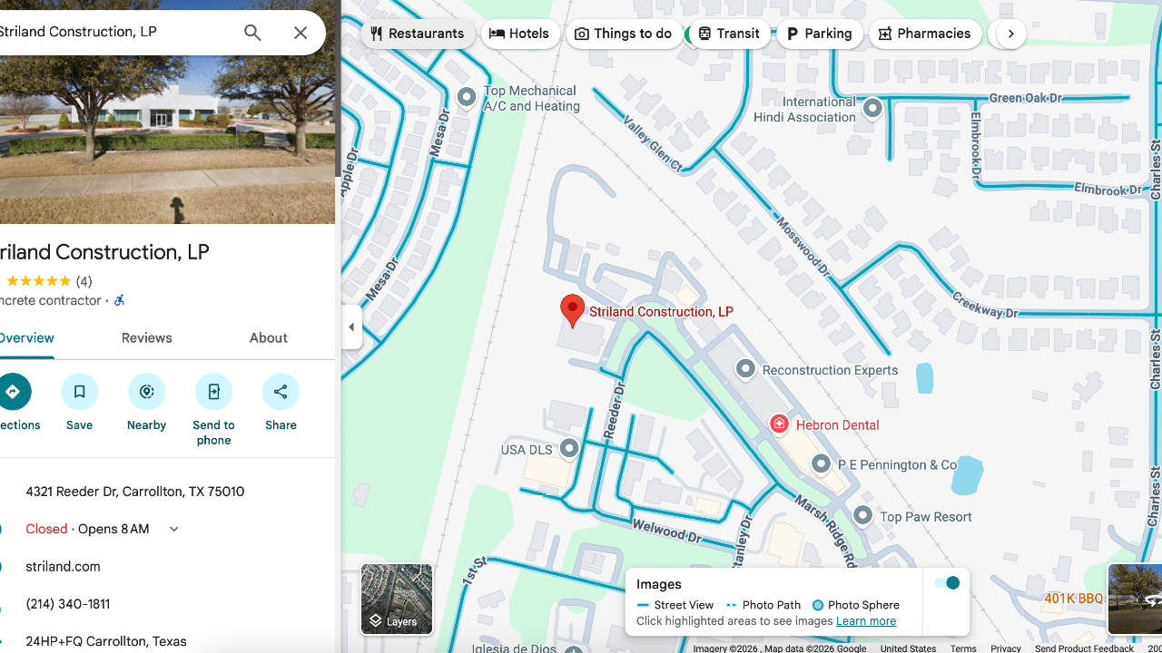
Task: Click the Save bookmark icon
Action: [x=80, y=392]
